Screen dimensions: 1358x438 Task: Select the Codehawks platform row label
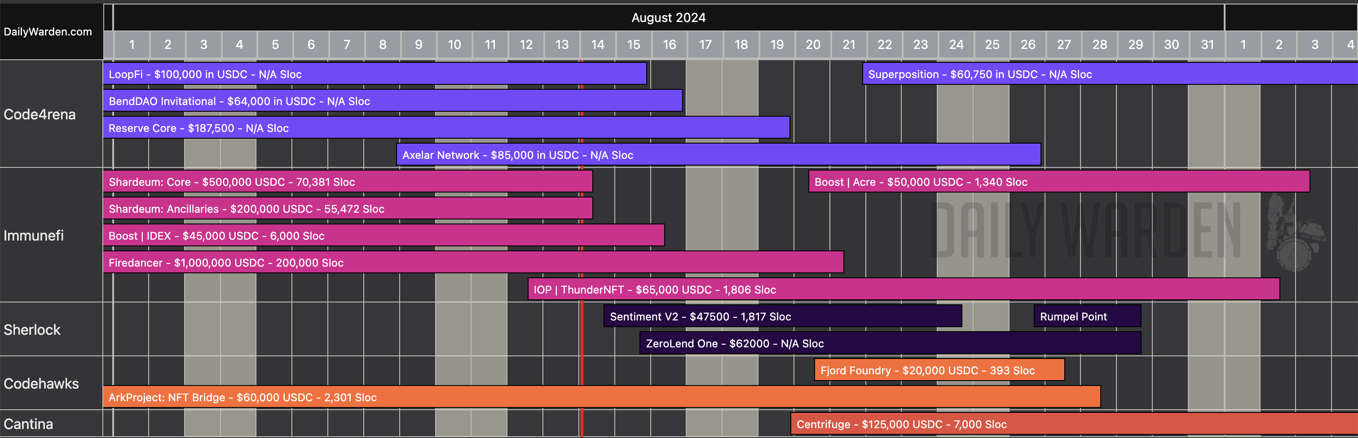pyautogui.click(x=41, y=383)
